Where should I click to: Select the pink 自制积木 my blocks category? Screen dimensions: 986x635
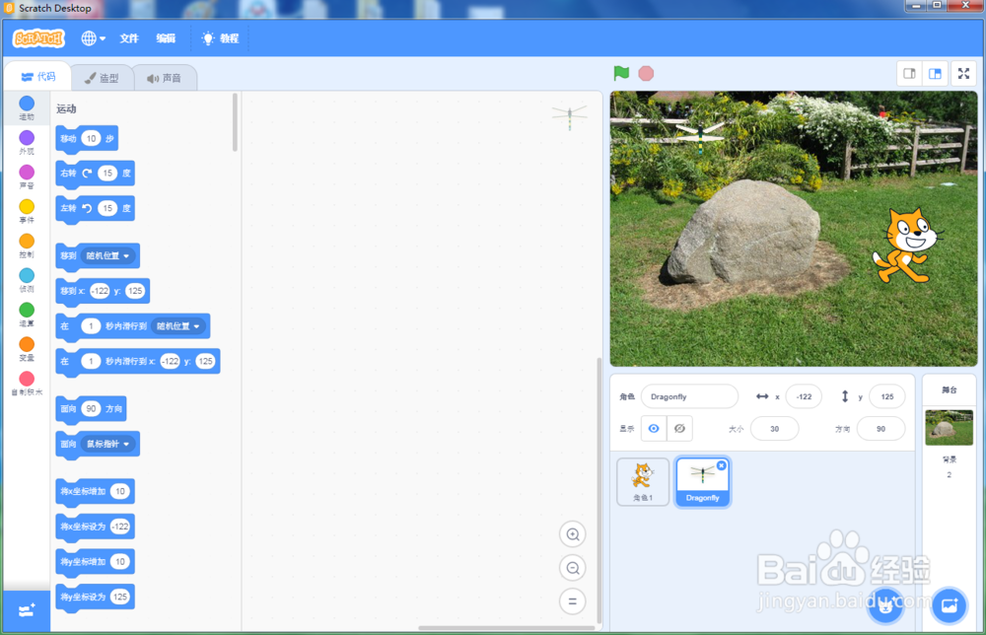(x=27, y=384)
